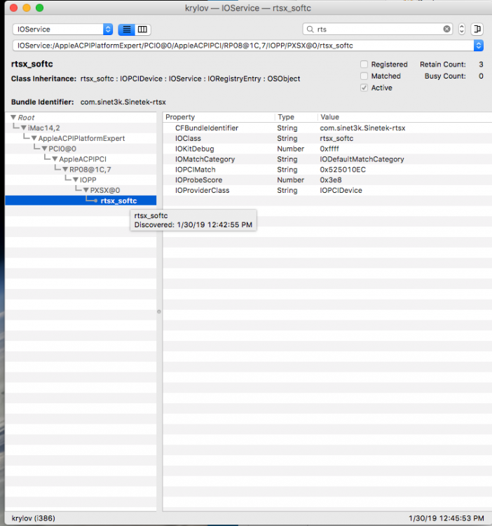Click the IOPCIDevice value cell

[x=341, y=190]
